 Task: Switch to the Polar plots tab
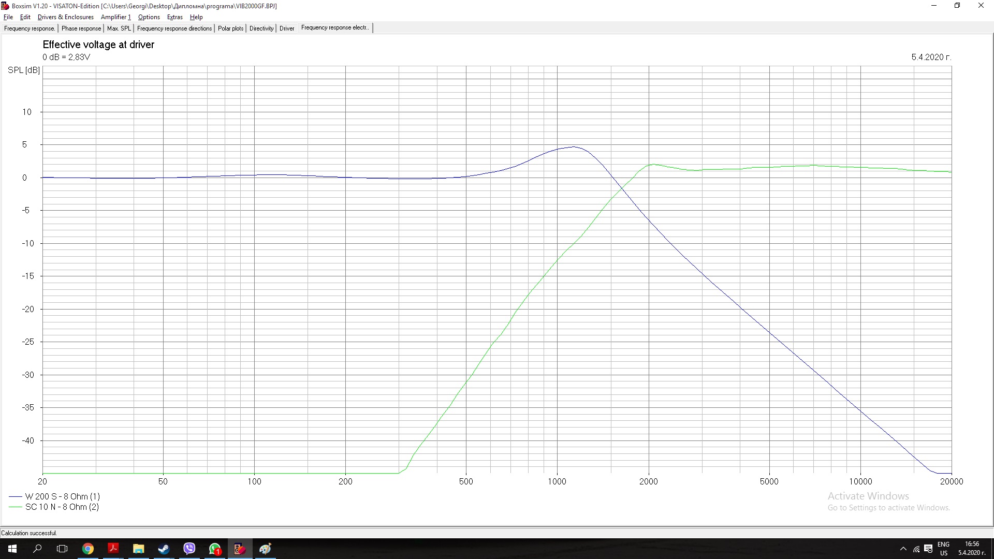click(x=230, y=28)
